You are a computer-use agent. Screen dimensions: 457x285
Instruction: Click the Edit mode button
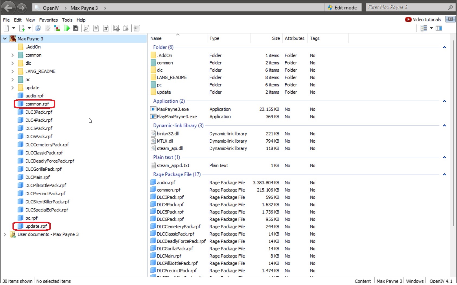pyautogui.click(x=342, y=8)
